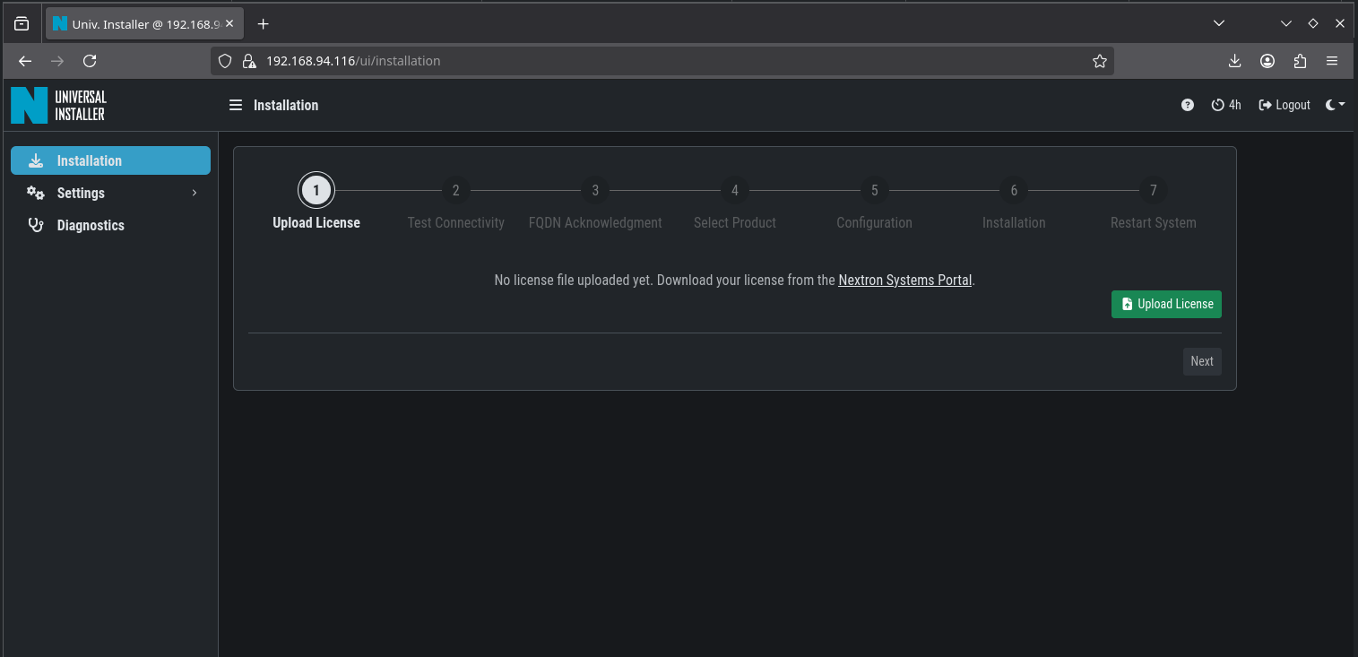This screenshot has height=657, width=1358.
Task: Open the Nextron Systems Portal link
Action: point(904,280)
